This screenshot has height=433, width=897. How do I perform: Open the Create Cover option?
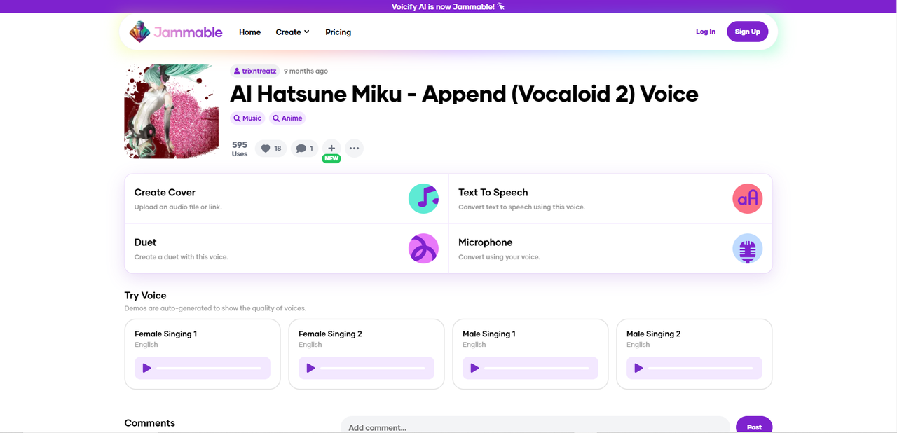click(286, 199)
